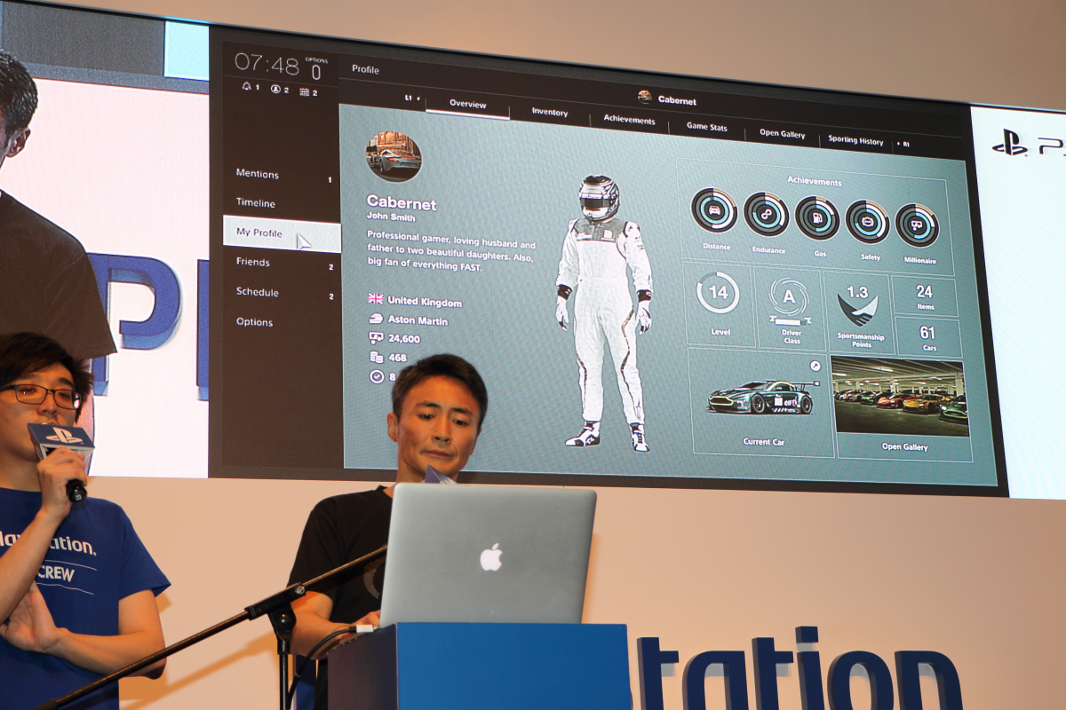This screenshot has height=710, width=1066.
Task: Click the OPTIONS 0 counter
Action: tap(315, 69)
